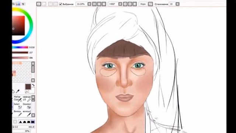Select the карандаш 1/0 pencil tool

tap(27, 98)
